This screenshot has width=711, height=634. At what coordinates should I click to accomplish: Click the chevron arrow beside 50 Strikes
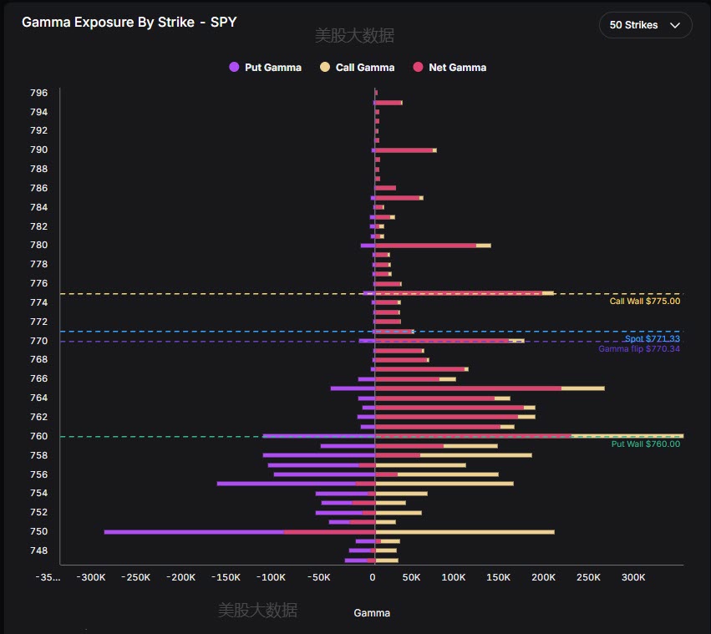pos(675,25)
